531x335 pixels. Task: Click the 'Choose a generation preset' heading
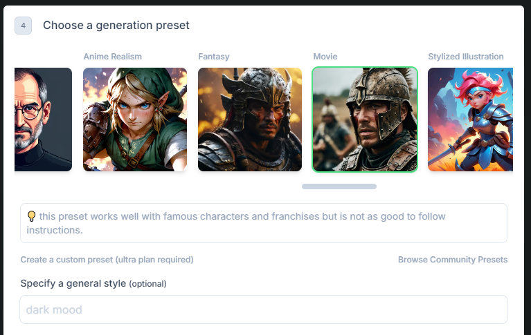116,26
